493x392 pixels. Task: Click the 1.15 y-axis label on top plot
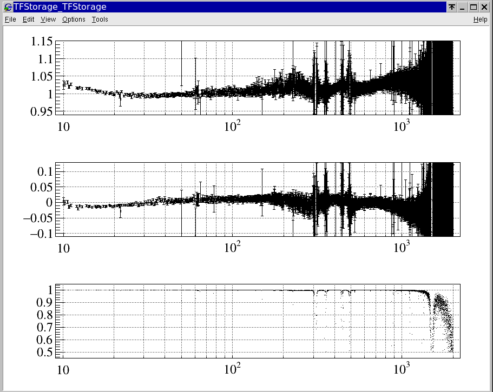point(41,42)
